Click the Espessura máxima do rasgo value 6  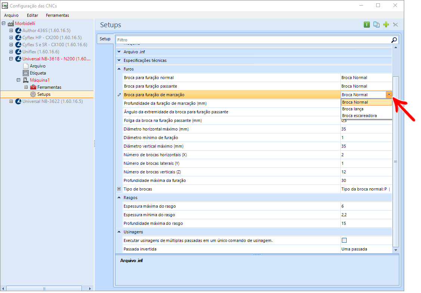click(x=366, y=206)
